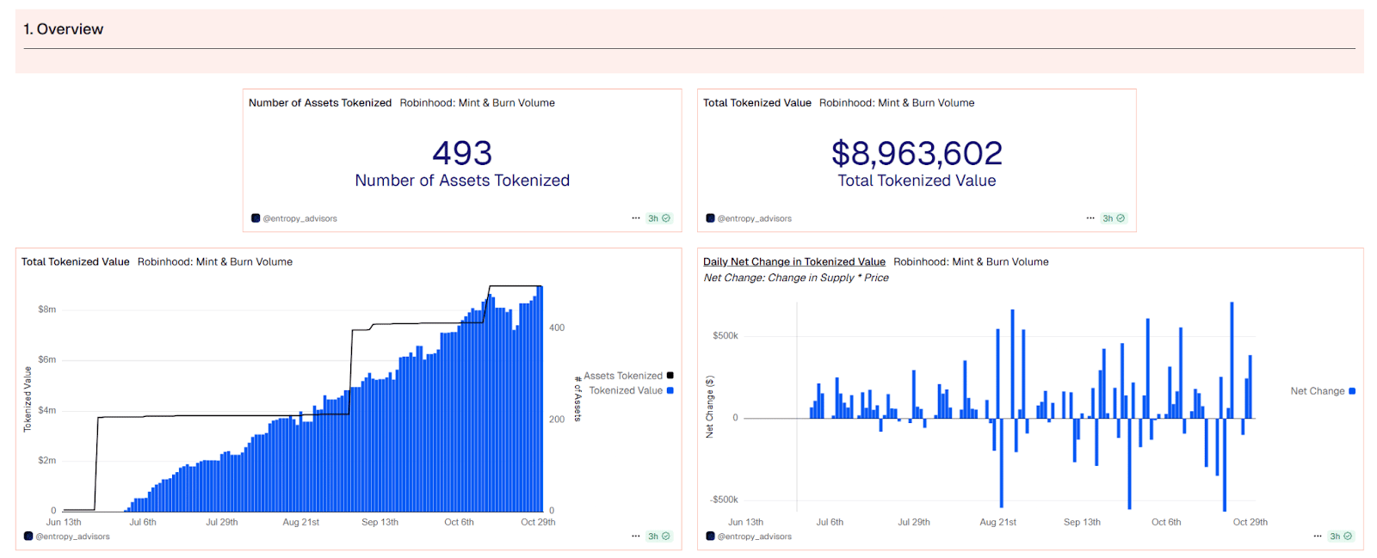Click the avatar icon under the $8,963,602 counter

(710, 218)
